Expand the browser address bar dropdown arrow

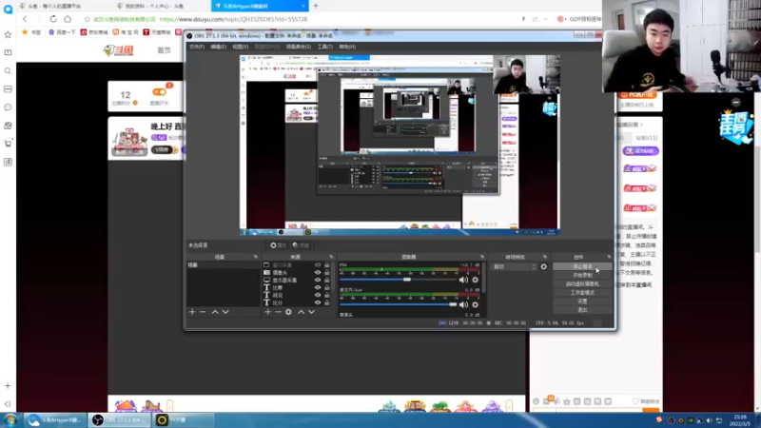[x=545, y=19]
